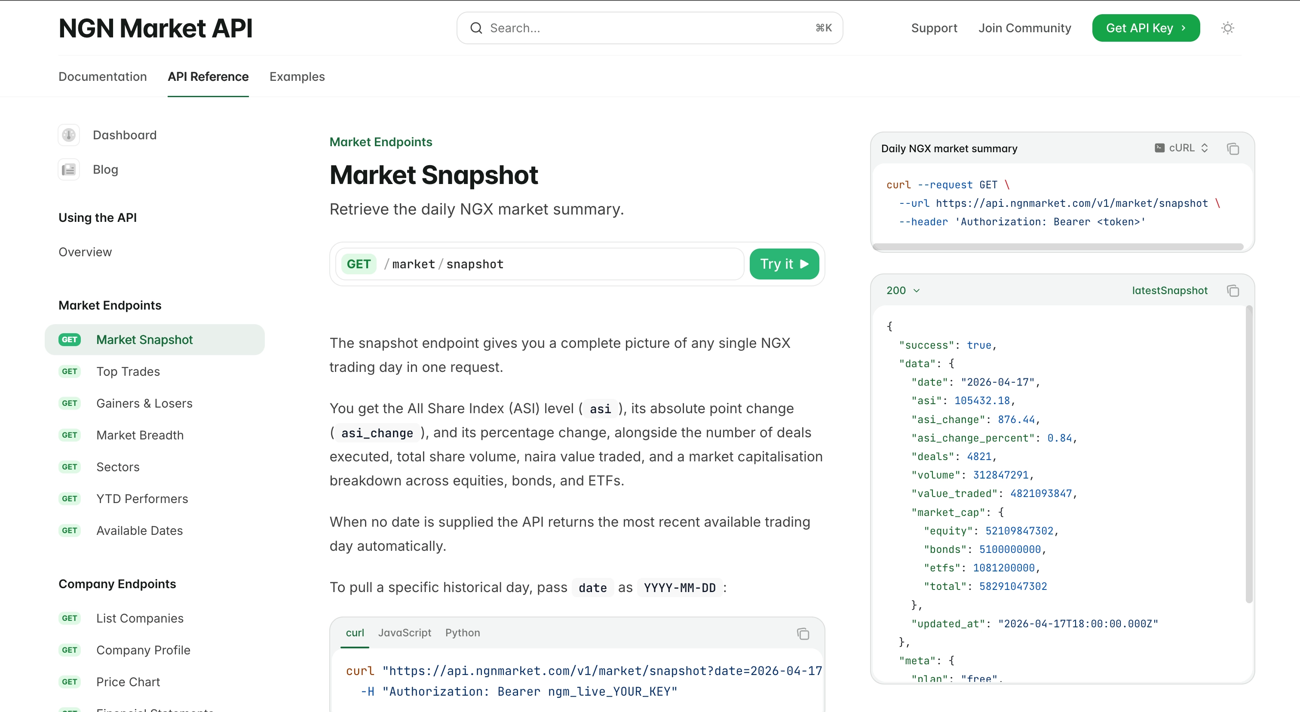This screenshot has height=712, width=1300.
Task: Open the Join Community link
Action: pyautogui.click(x=1024, y=28)
